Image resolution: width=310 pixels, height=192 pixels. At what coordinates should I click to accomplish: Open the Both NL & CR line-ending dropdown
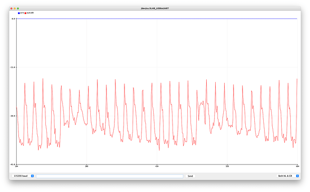tap(288, 176)
